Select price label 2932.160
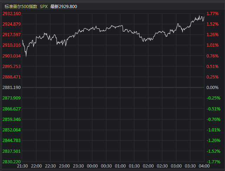225x171 pixels. pos(12,14)
